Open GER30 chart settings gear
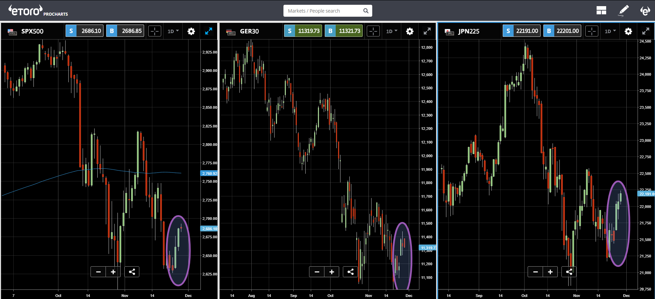Viewport: 655px width, 299px height. coord(410,31)
